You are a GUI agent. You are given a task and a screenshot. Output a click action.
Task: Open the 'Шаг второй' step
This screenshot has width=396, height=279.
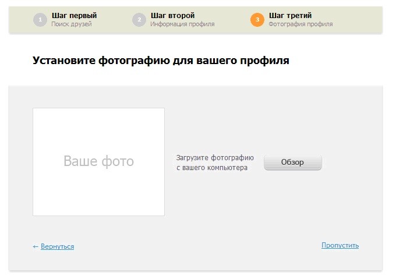(173, 15)
